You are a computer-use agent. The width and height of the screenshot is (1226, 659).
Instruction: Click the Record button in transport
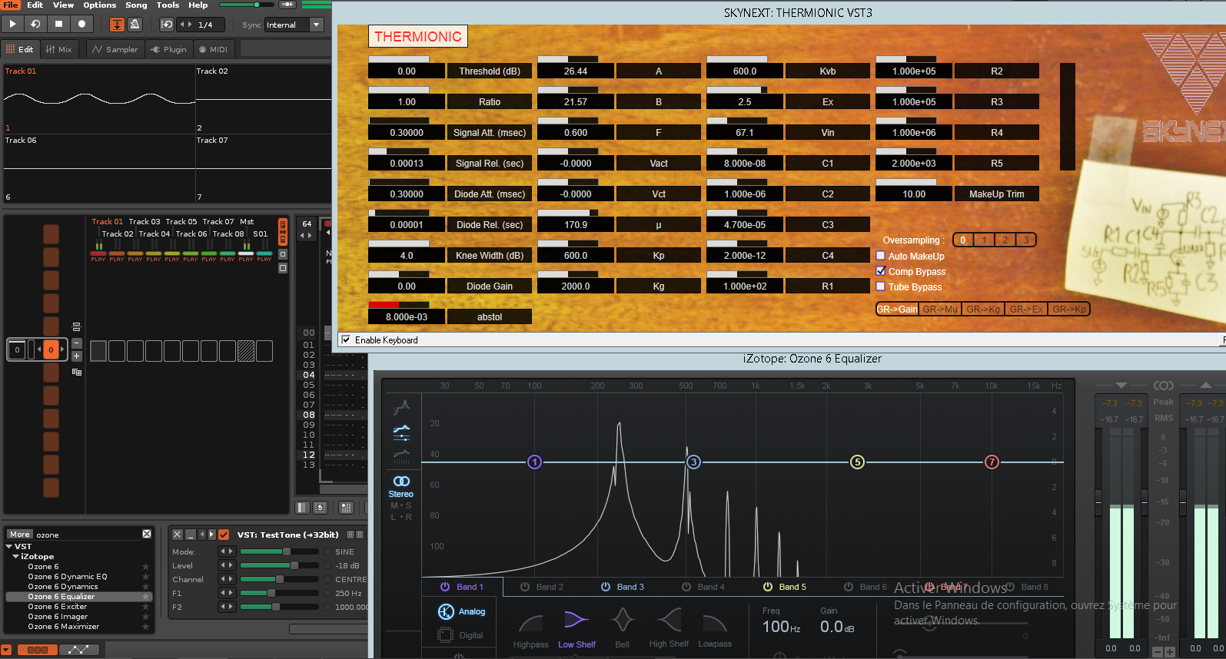coord(81,25)
